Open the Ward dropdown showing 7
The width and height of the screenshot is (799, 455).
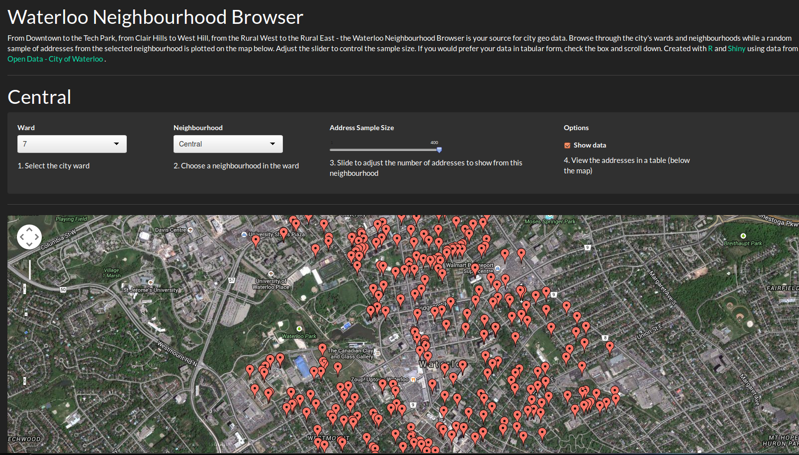click(72, 144)
